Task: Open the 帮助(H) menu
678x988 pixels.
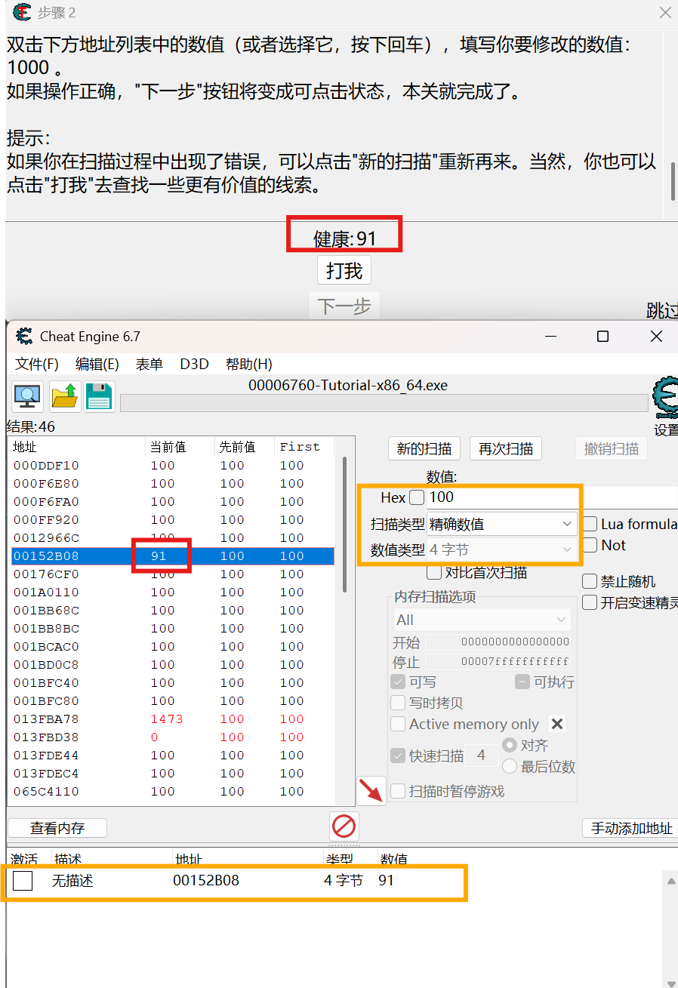Action: point(249,364)
